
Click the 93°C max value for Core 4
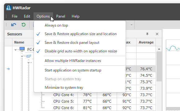[x=127, y=95]
